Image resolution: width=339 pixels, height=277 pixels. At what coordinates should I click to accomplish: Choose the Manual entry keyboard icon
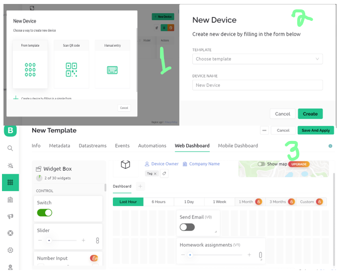click(x=112, y=70)
